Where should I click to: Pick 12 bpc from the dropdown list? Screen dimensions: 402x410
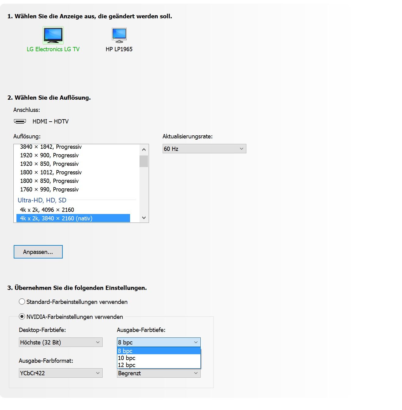pyautogui.click(x=159, y=365)
